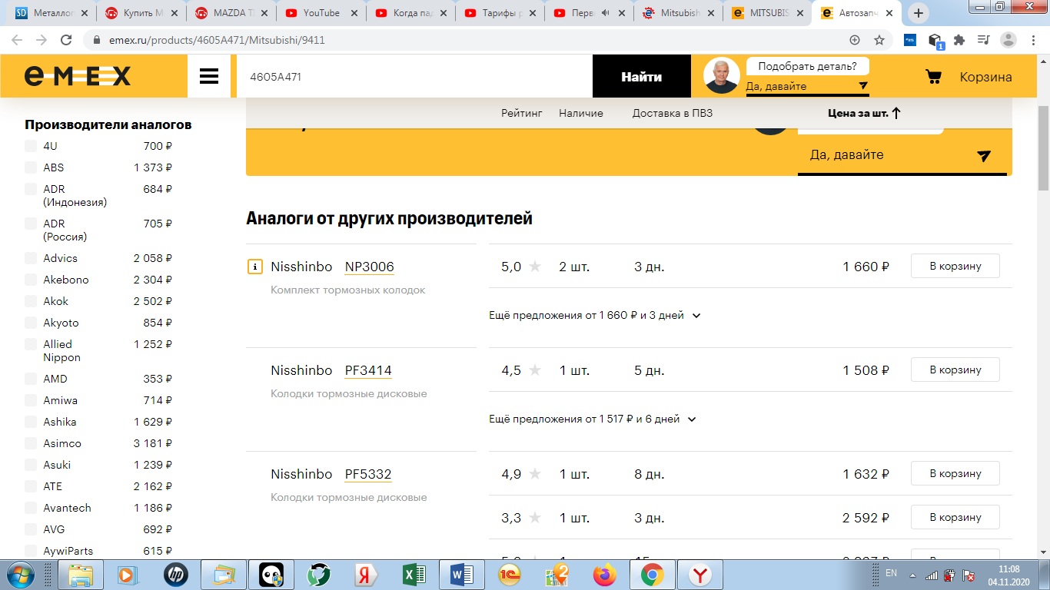Open the hamburger menu next to logo

(x=209, y=77)
